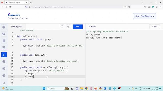This screenshot has height=91, width=163.
Task: Open Microsoft Word from the taskbar
Action: point(105,88)
